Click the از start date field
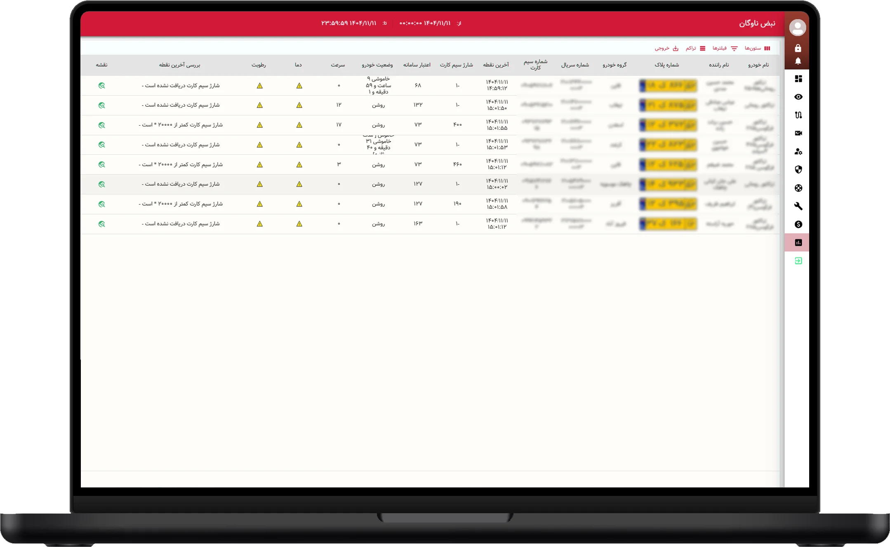 click(430, 23)
